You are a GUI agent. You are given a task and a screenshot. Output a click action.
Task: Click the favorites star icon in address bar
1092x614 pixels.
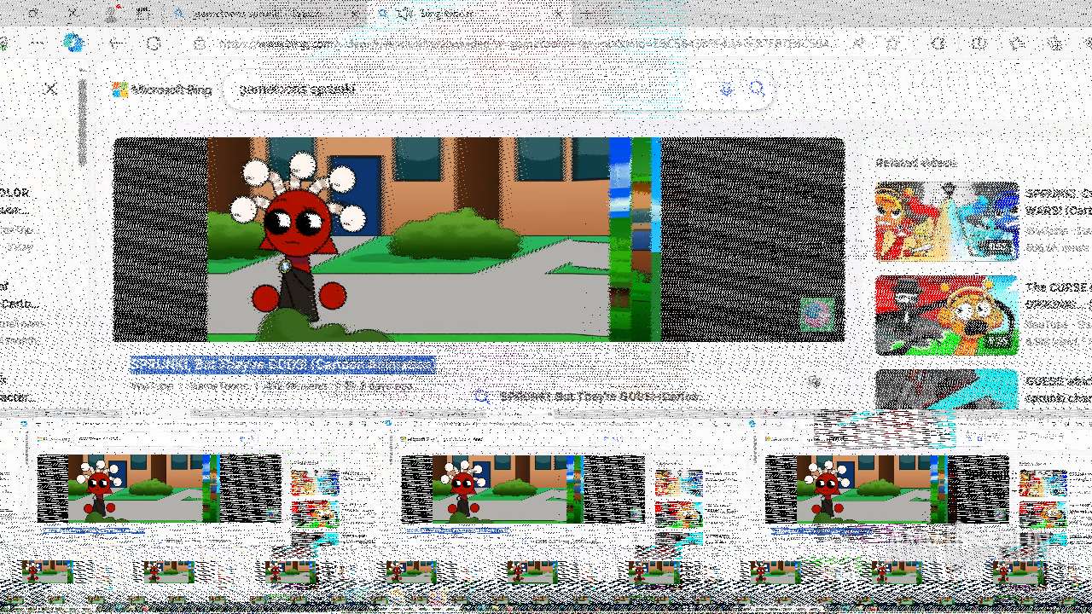point(893,43)
